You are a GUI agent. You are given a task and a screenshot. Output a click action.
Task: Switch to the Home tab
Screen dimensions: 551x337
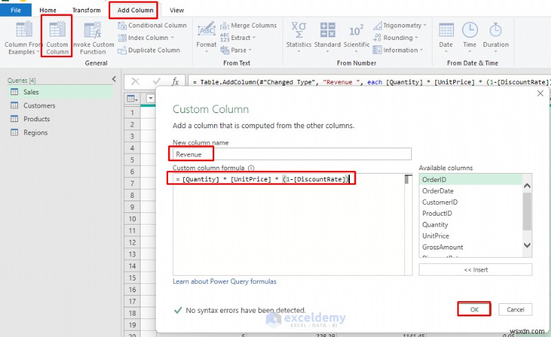tap(48, 10)
